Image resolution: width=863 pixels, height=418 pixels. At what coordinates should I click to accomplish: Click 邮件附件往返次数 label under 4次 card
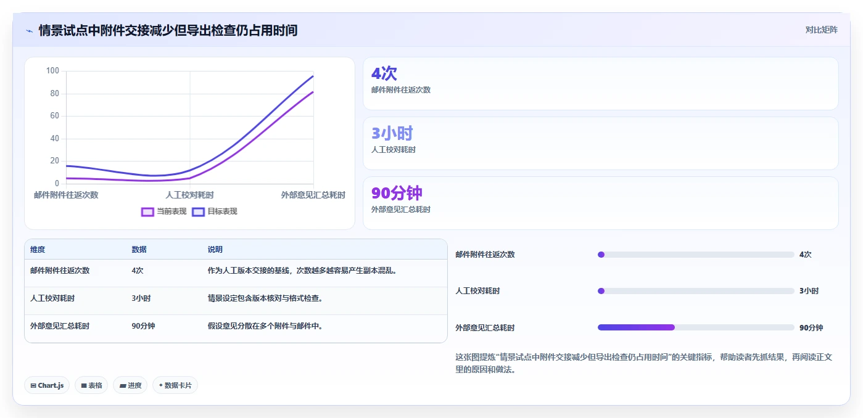401,90
